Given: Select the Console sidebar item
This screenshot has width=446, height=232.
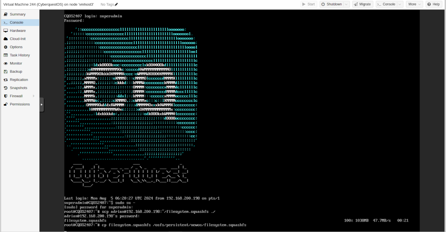Looking at the screenshot, I should click(x=20, y=23).
